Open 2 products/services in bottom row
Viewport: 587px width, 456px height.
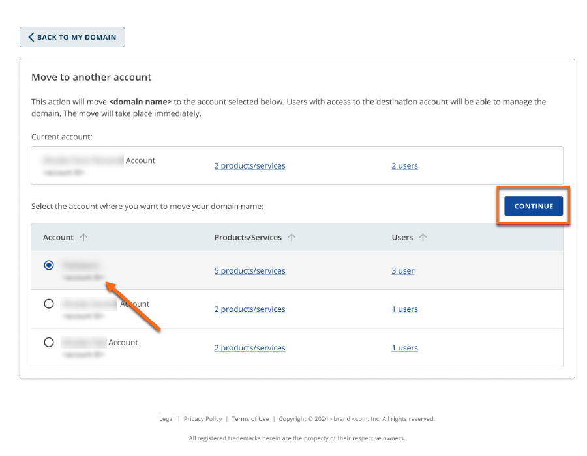[250, 347]
